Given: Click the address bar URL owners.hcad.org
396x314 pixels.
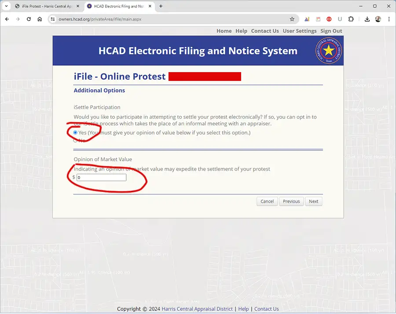Looking at the screenshot, I should click(100, 19).
